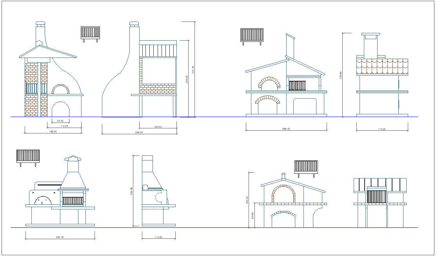
Task: Click the scalloped roof tiles on the rightmost elevation
Action: [x=381, y=67]
